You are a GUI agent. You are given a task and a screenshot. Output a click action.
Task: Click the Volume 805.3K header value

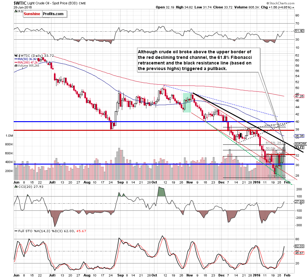coord(247,7)
